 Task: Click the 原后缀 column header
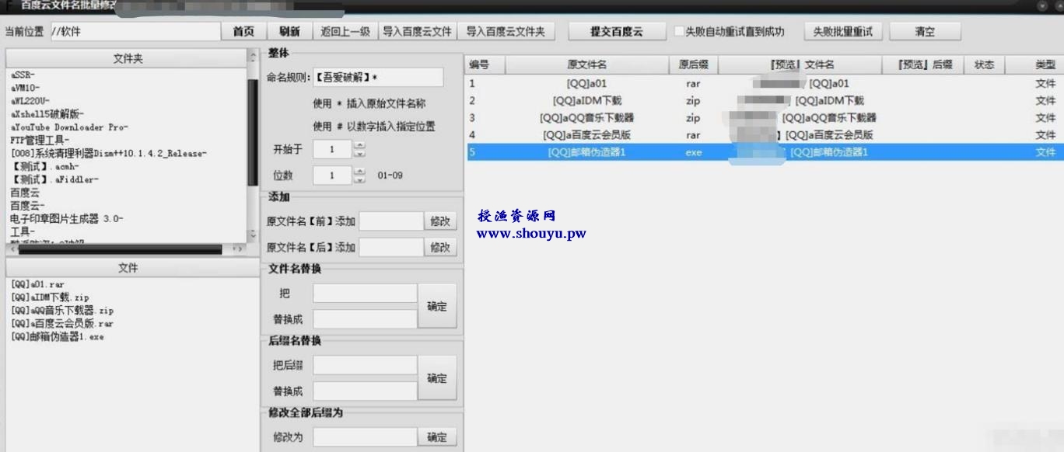point(693,64)
